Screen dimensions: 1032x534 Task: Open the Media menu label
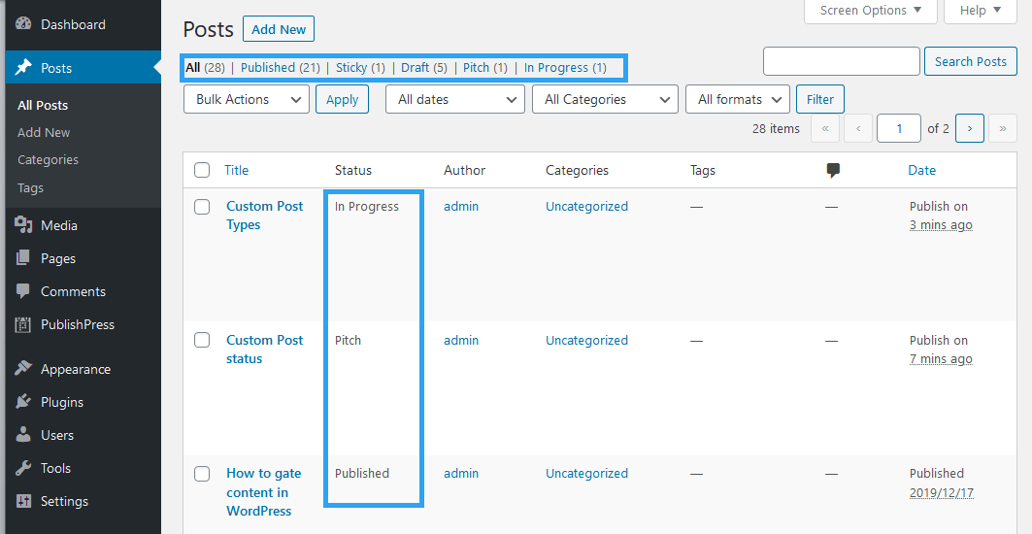(59, 225)
